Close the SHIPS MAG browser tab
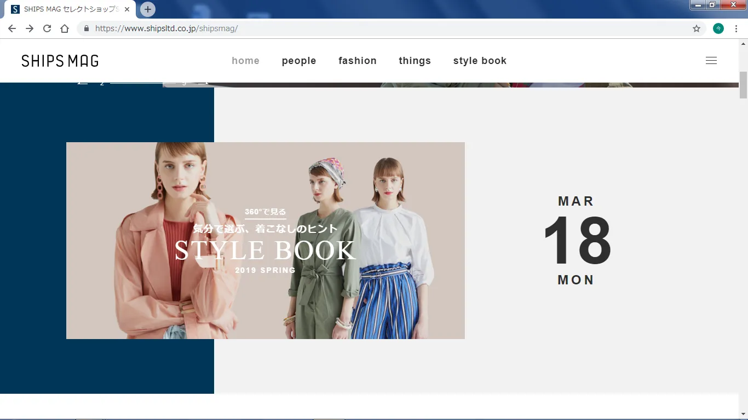The width and height of the screenshot is (748, 420). 127,9
